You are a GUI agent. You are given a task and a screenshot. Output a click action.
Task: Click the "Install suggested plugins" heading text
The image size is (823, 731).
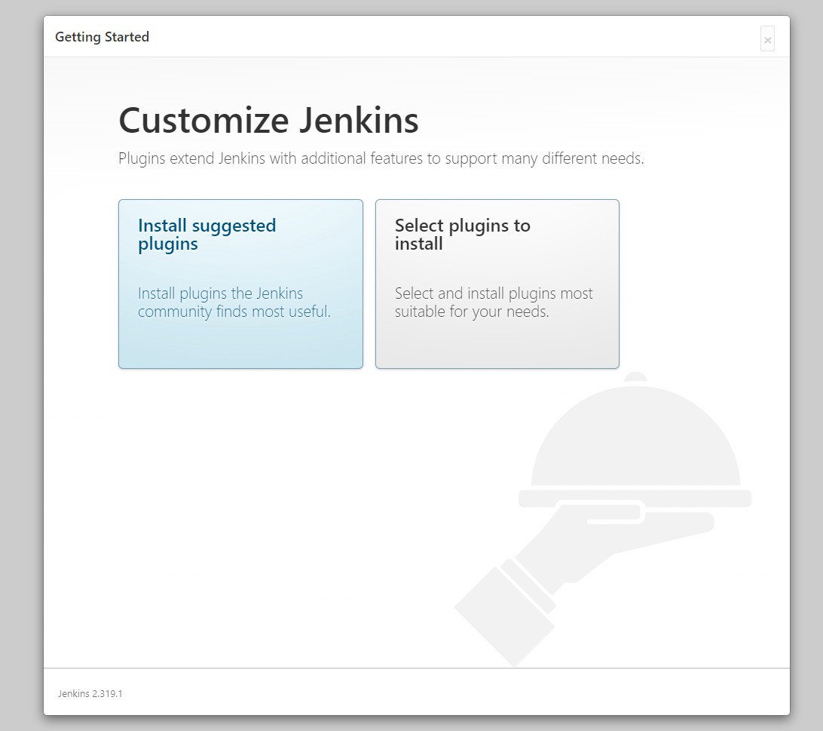point(207,235)
